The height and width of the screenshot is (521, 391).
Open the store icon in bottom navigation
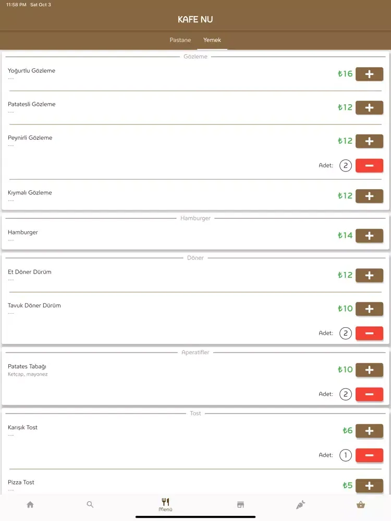coord(241,504)
